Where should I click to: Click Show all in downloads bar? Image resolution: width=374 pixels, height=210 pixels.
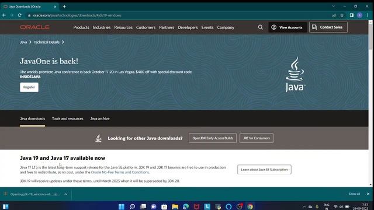tap(354, 194)
